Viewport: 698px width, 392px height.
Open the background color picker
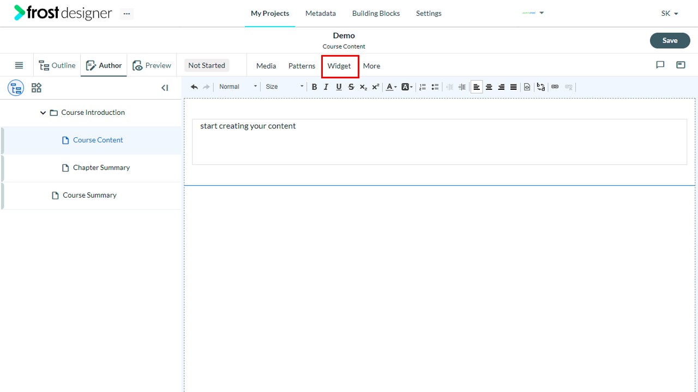(x=407, y=87)
